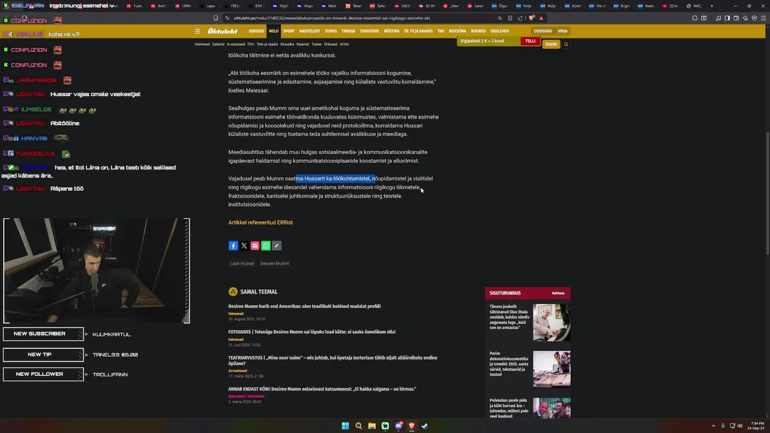
Task: Select the MELU section tab
Action: click(274, 31)
